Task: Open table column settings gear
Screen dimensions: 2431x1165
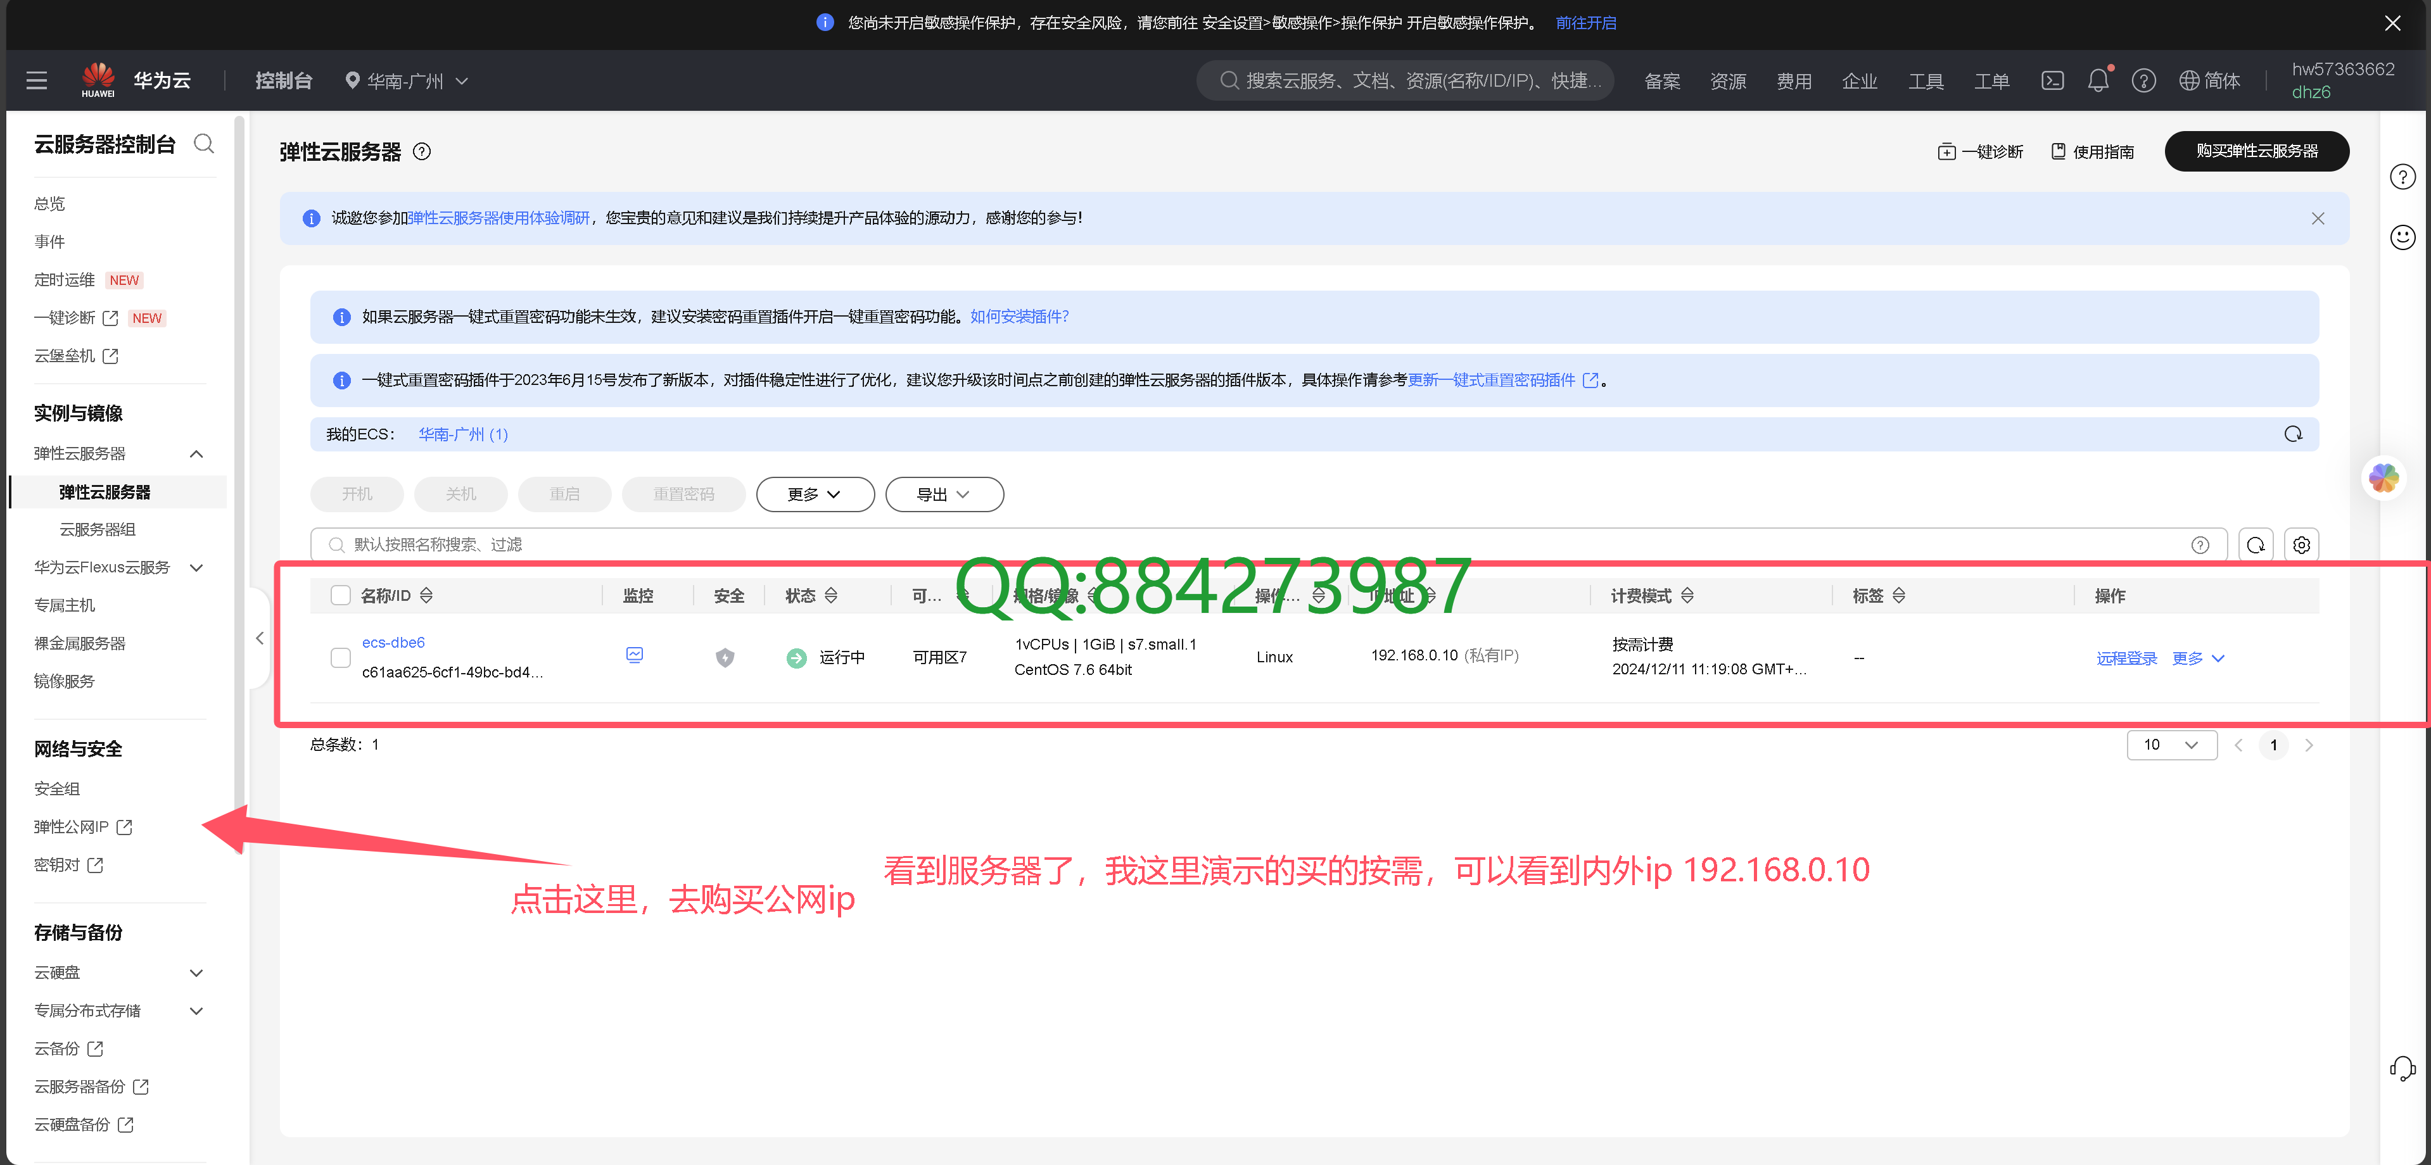Action: 2302,545
